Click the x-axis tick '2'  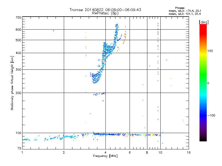click(64, 152)
